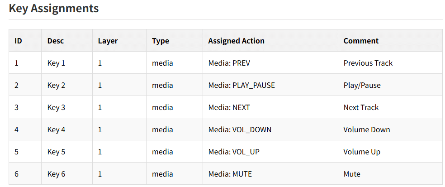
Task: Click the Media: MUTE action cell
Action: (270, 173)
